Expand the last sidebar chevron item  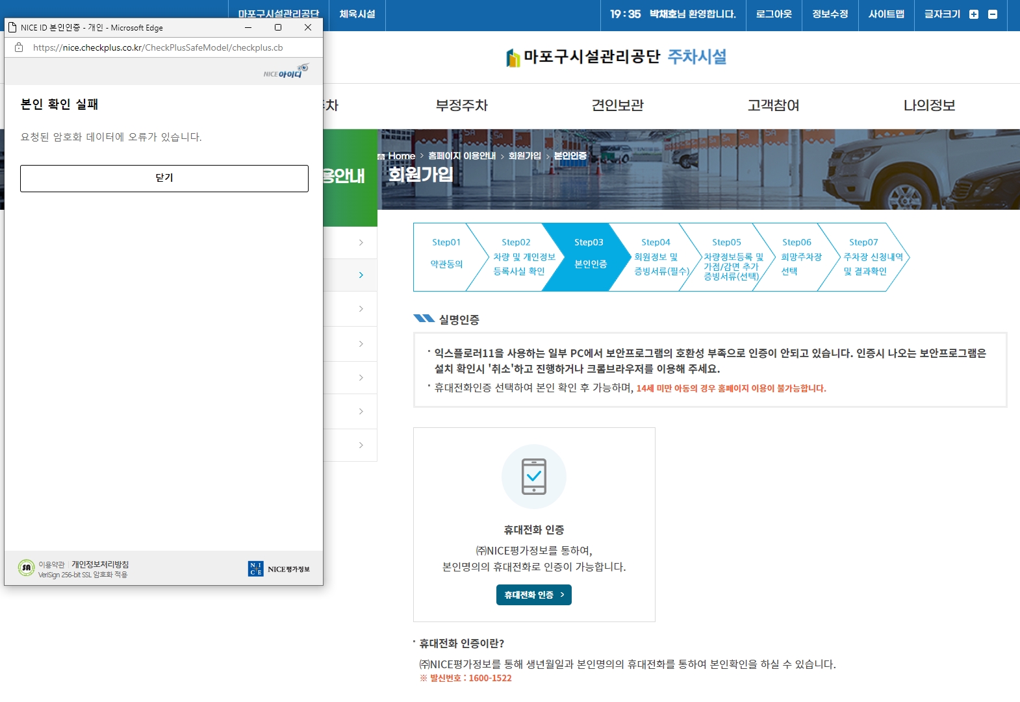pyautogui.click(x=361, y=445)
